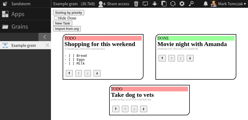Toggle the Hide Done checkbox

(x=56, y=18)
